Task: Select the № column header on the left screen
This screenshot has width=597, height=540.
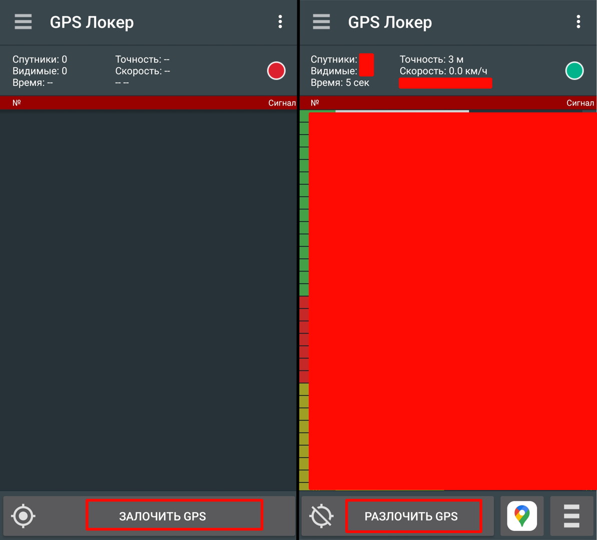Action: click(x=17, y=102)
